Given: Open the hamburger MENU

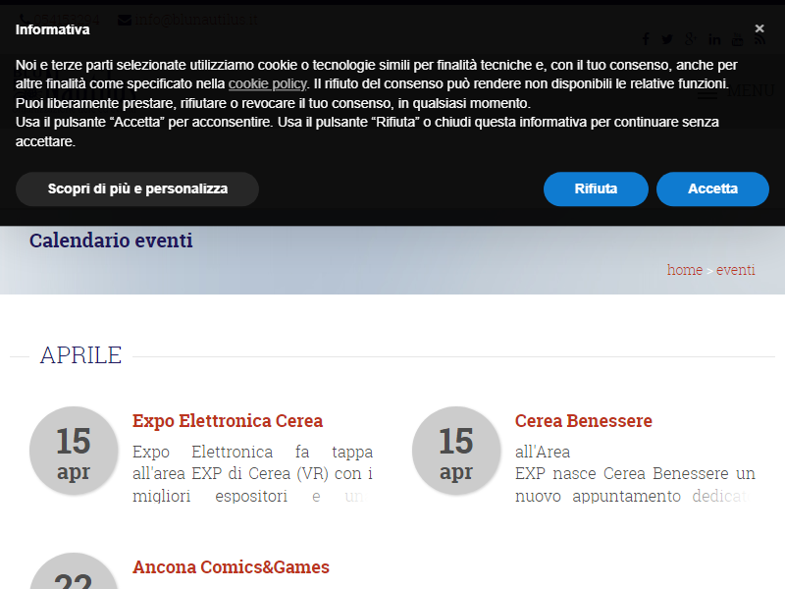Looking at the screenshot, I should (x=736, y=91).
